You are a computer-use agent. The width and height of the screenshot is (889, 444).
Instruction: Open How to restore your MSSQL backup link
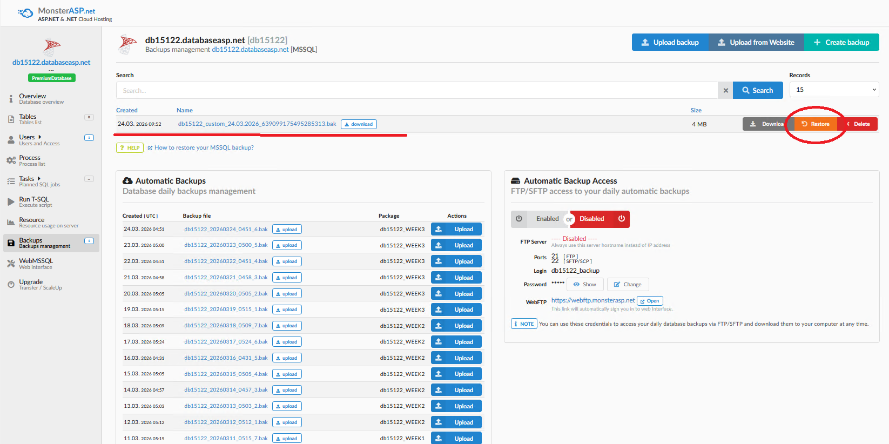pos(204,147)
